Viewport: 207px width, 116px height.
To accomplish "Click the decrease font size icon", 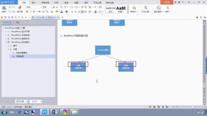I will [x=57, y=7].
